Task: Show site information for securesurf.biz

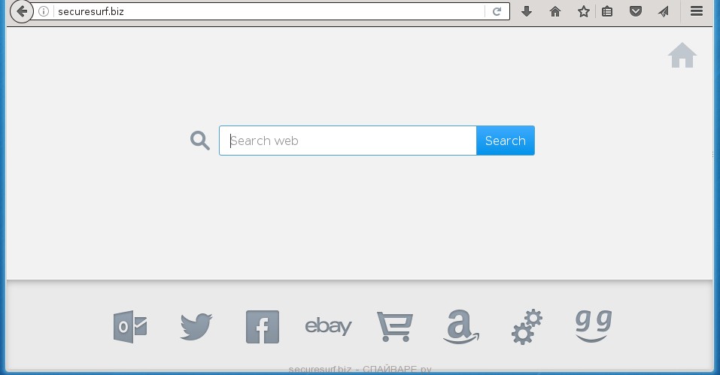Action: pos(44,11)
